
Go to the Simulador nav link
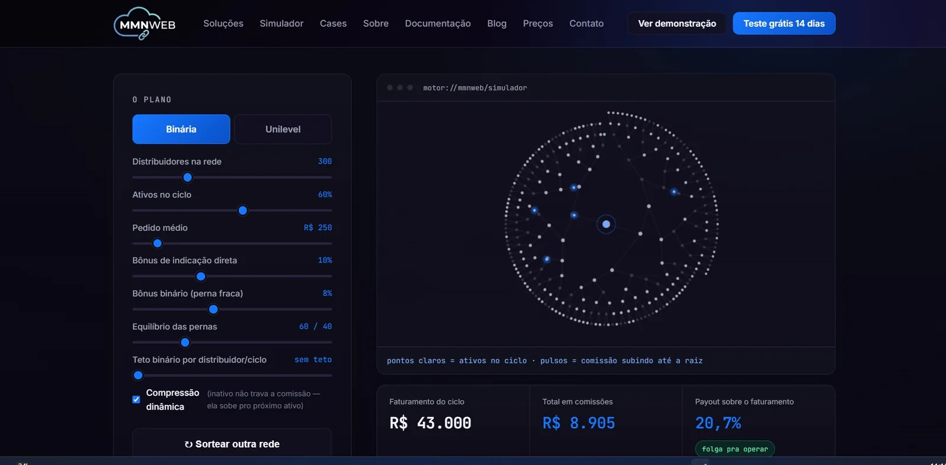pyautogui.click(x=281, y=24)
